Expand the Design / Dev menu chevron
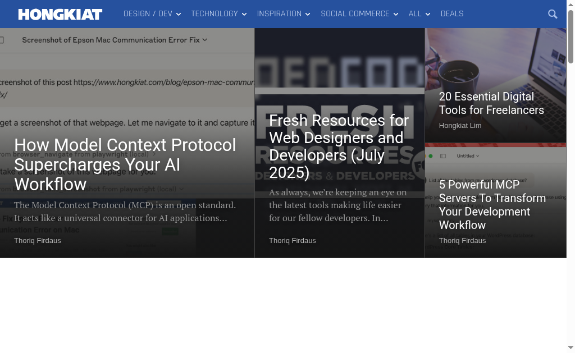The width and height of the screenshot is (575, 353). point(179,14)
